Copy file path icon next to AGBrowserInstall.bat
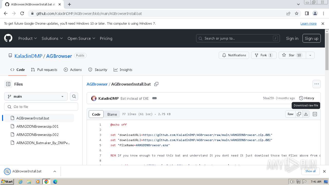This screenshot has width=329, height=185. click(156, 84)
